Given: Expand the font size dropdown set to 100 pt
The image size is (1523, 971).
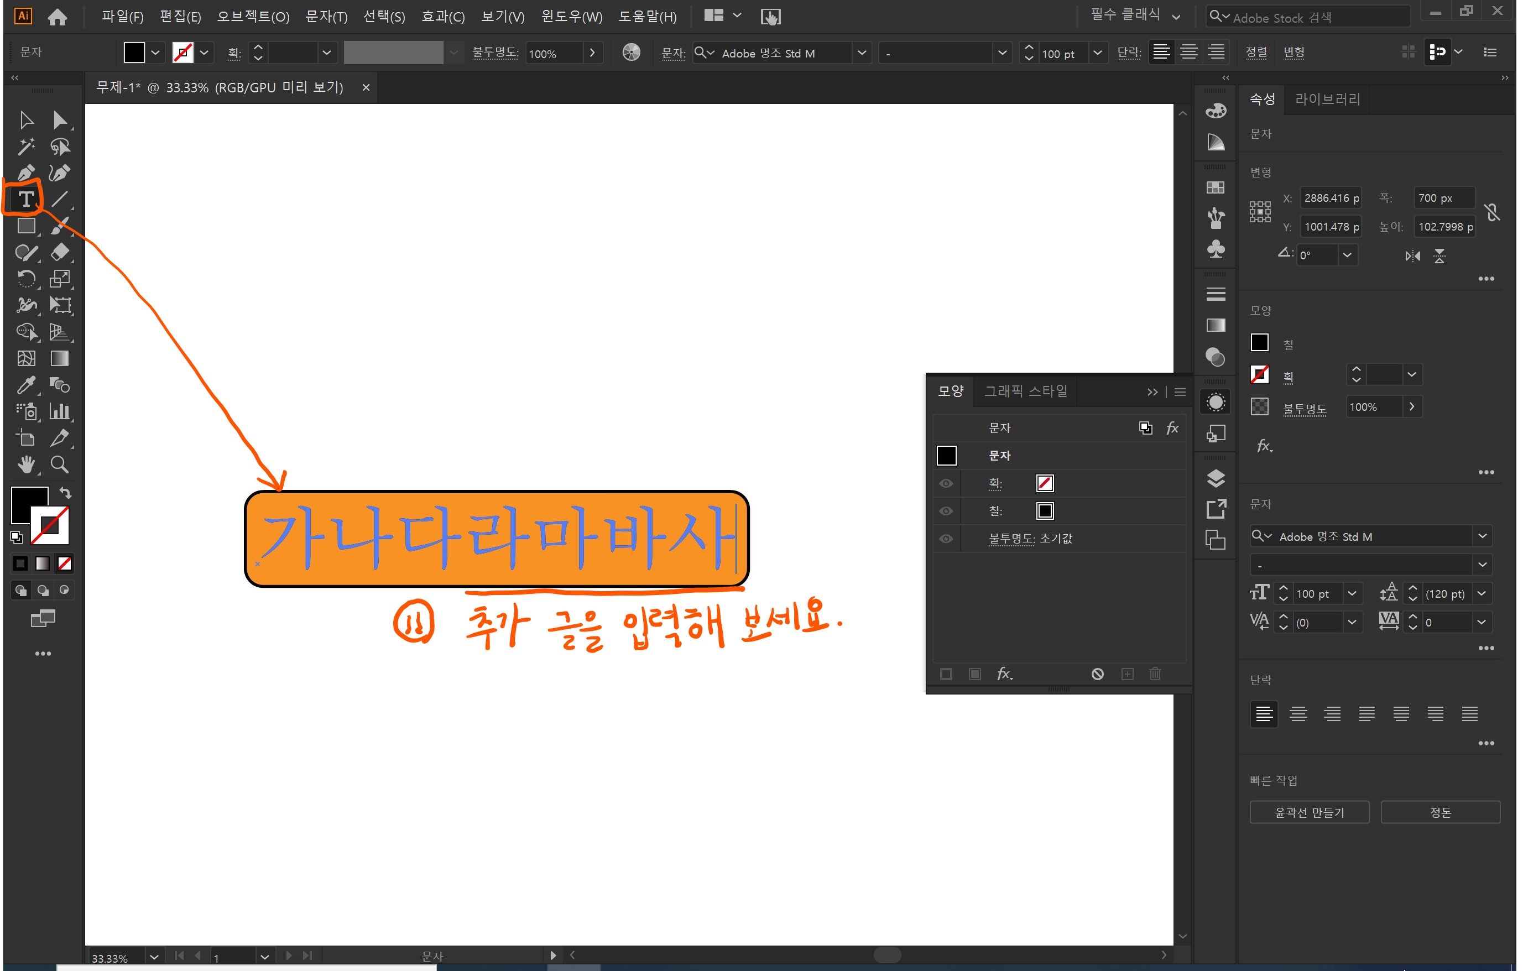Looking at the screenshot, I should click(x=1353, y=593).
